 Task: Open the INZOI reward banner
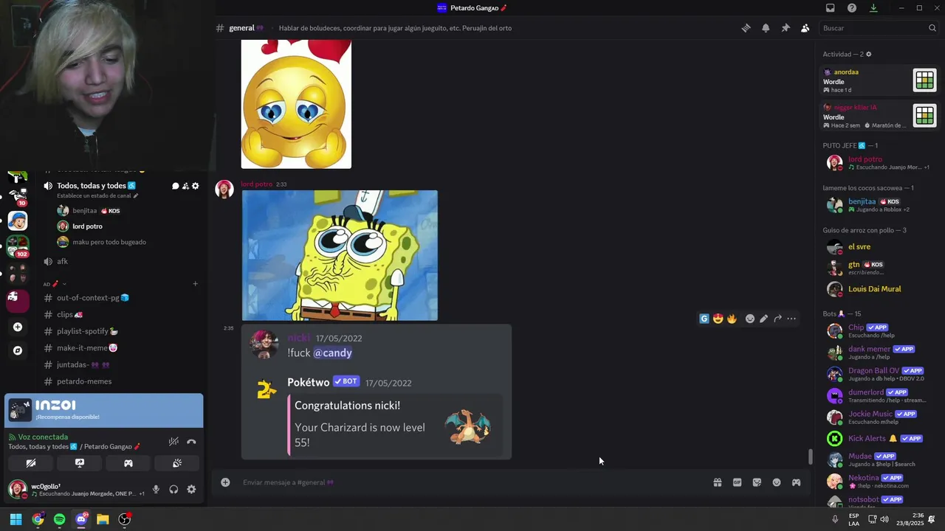coord(103,411)
